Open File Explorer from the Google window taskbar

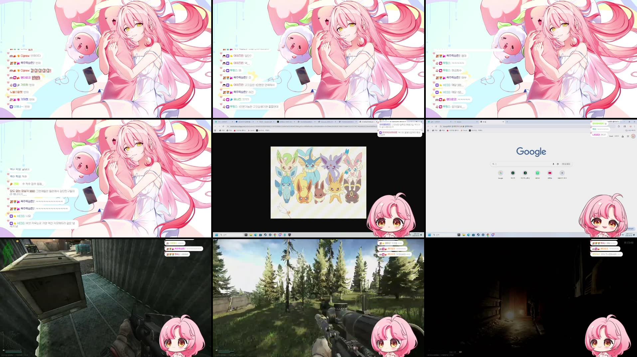tap(464, 235)
